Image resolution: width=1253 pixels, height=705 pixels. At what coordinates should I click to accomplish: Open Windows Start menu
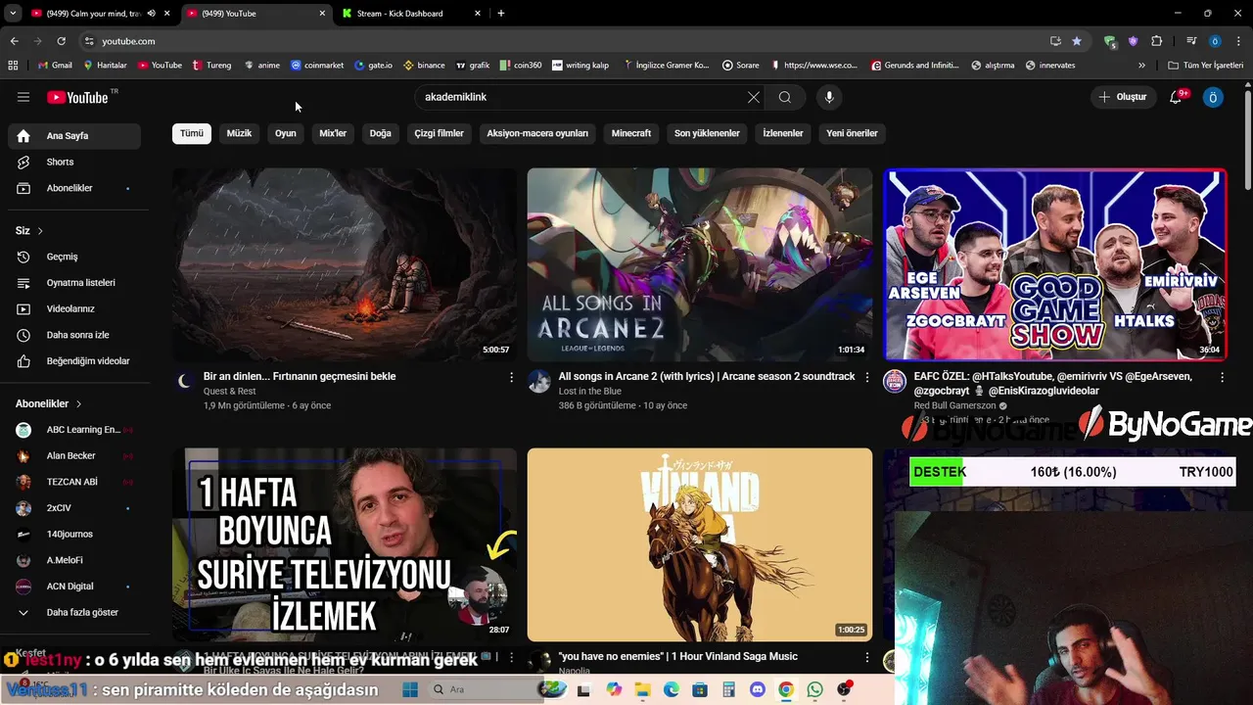pyautogui.click(x=409, y=690)
